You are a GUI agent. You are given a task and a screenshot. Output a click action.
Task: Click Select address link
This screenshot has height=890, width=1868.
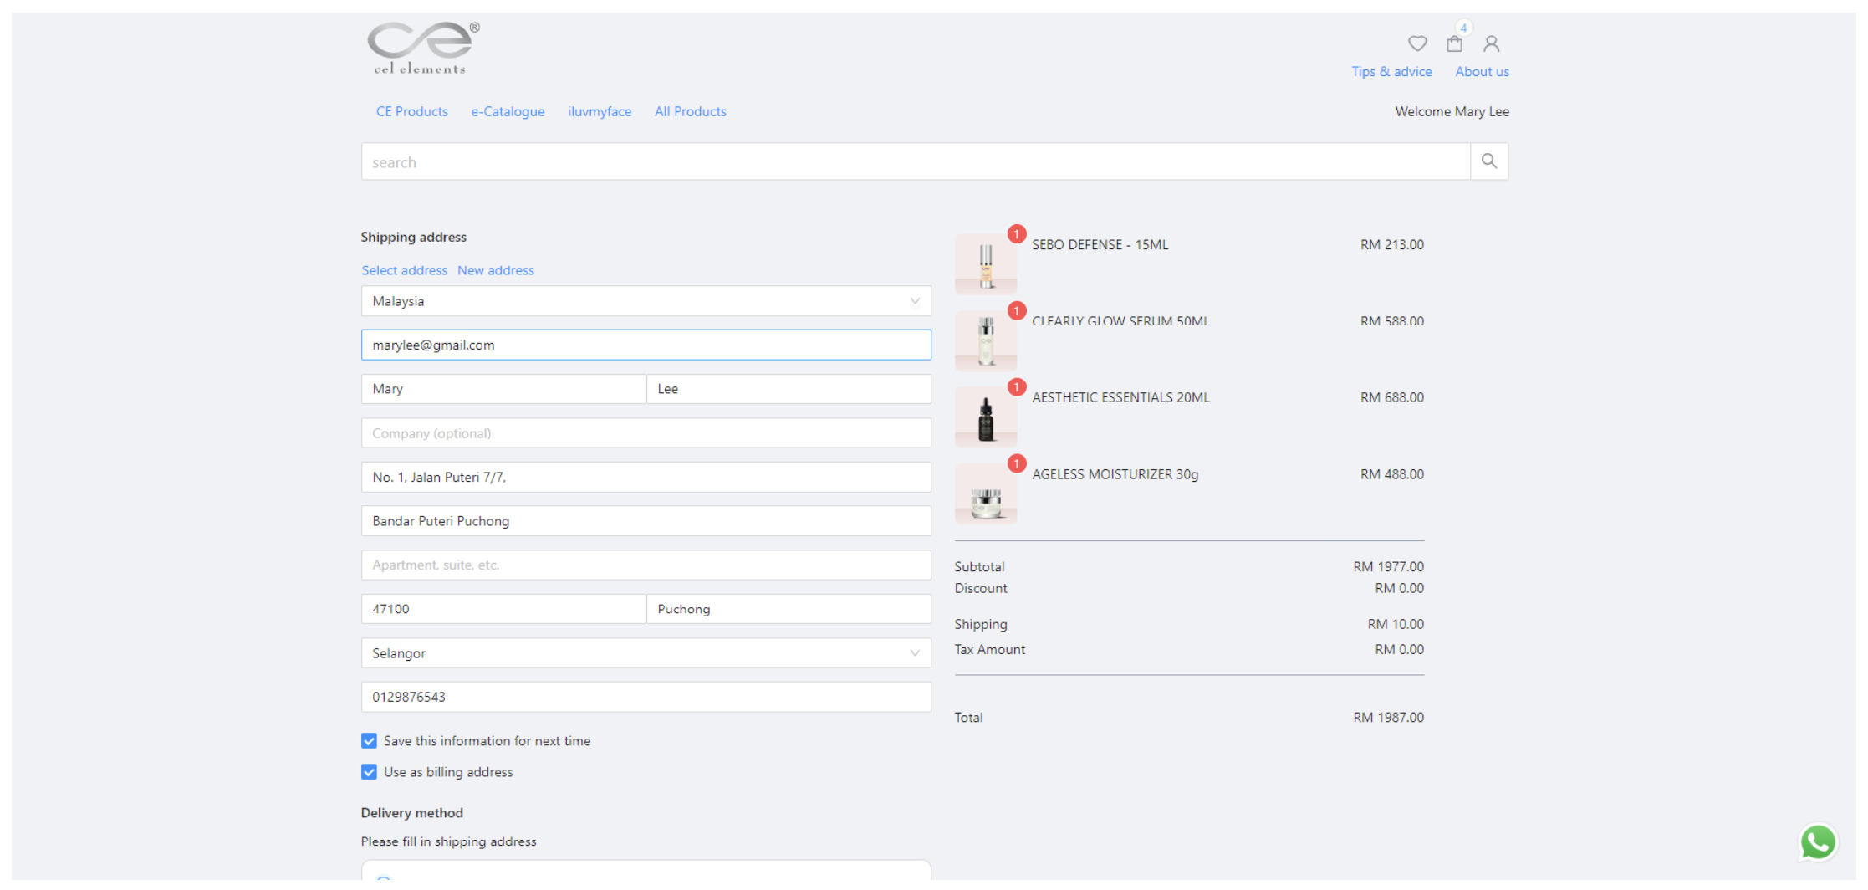point(404,270)
